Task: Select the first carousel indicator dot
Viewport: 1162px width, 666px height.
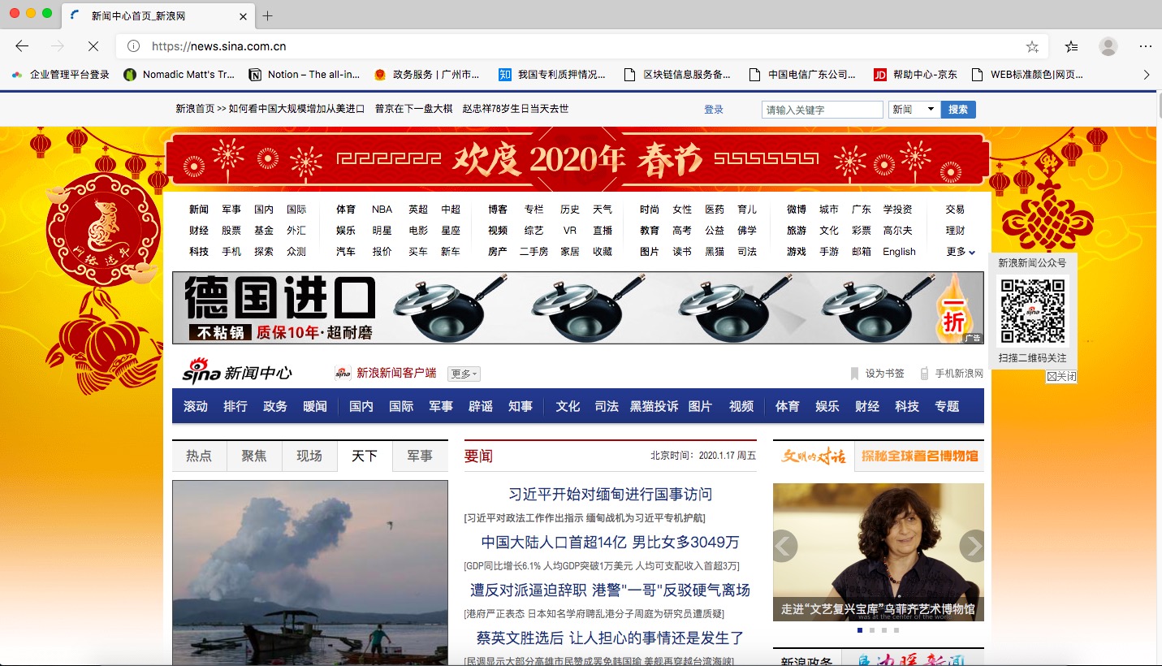Action: point(859,630)
